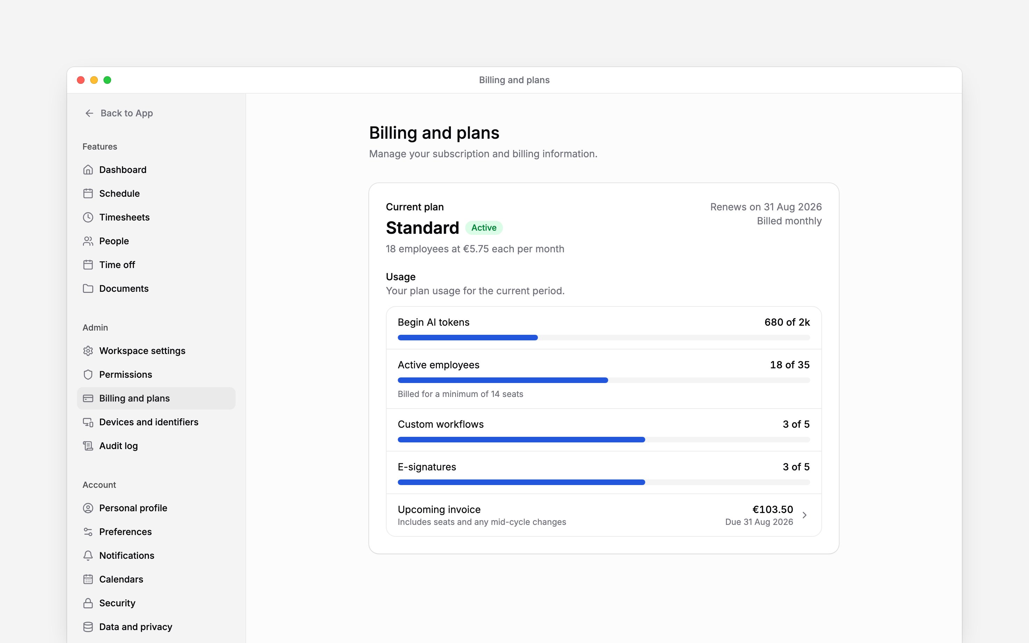1029x643 pixels.
Task: Open the Notifications label
Action: (127, 556)
